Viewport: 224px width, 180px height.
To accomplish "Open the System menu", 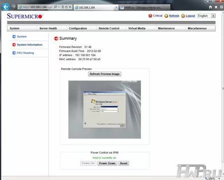I will tap(14, 28).
